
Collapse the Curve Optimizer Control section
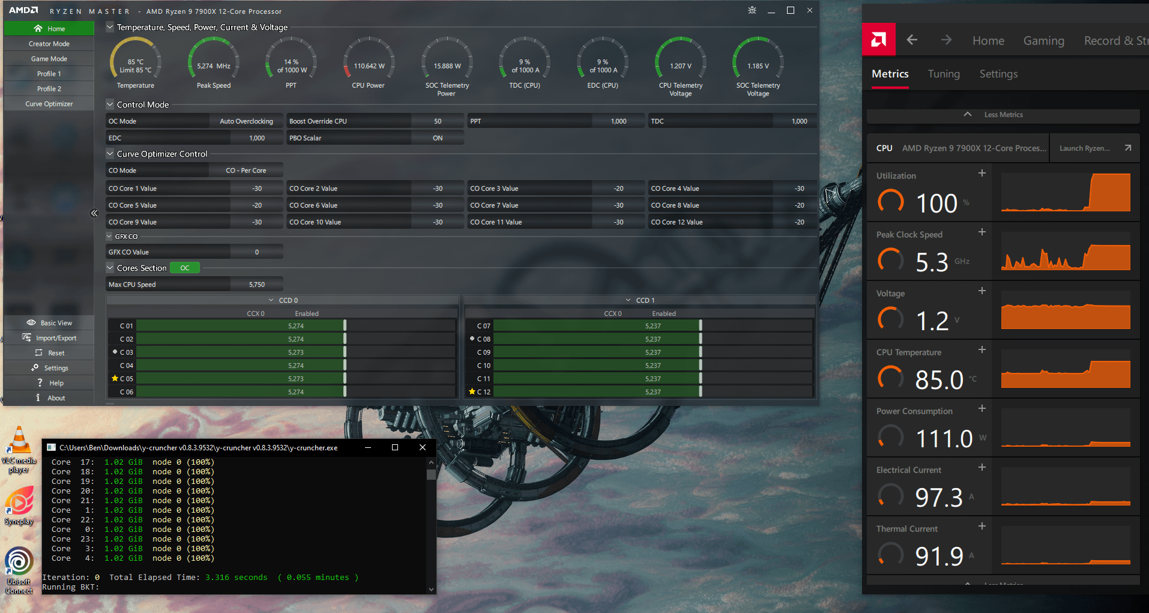pos(110,154)
